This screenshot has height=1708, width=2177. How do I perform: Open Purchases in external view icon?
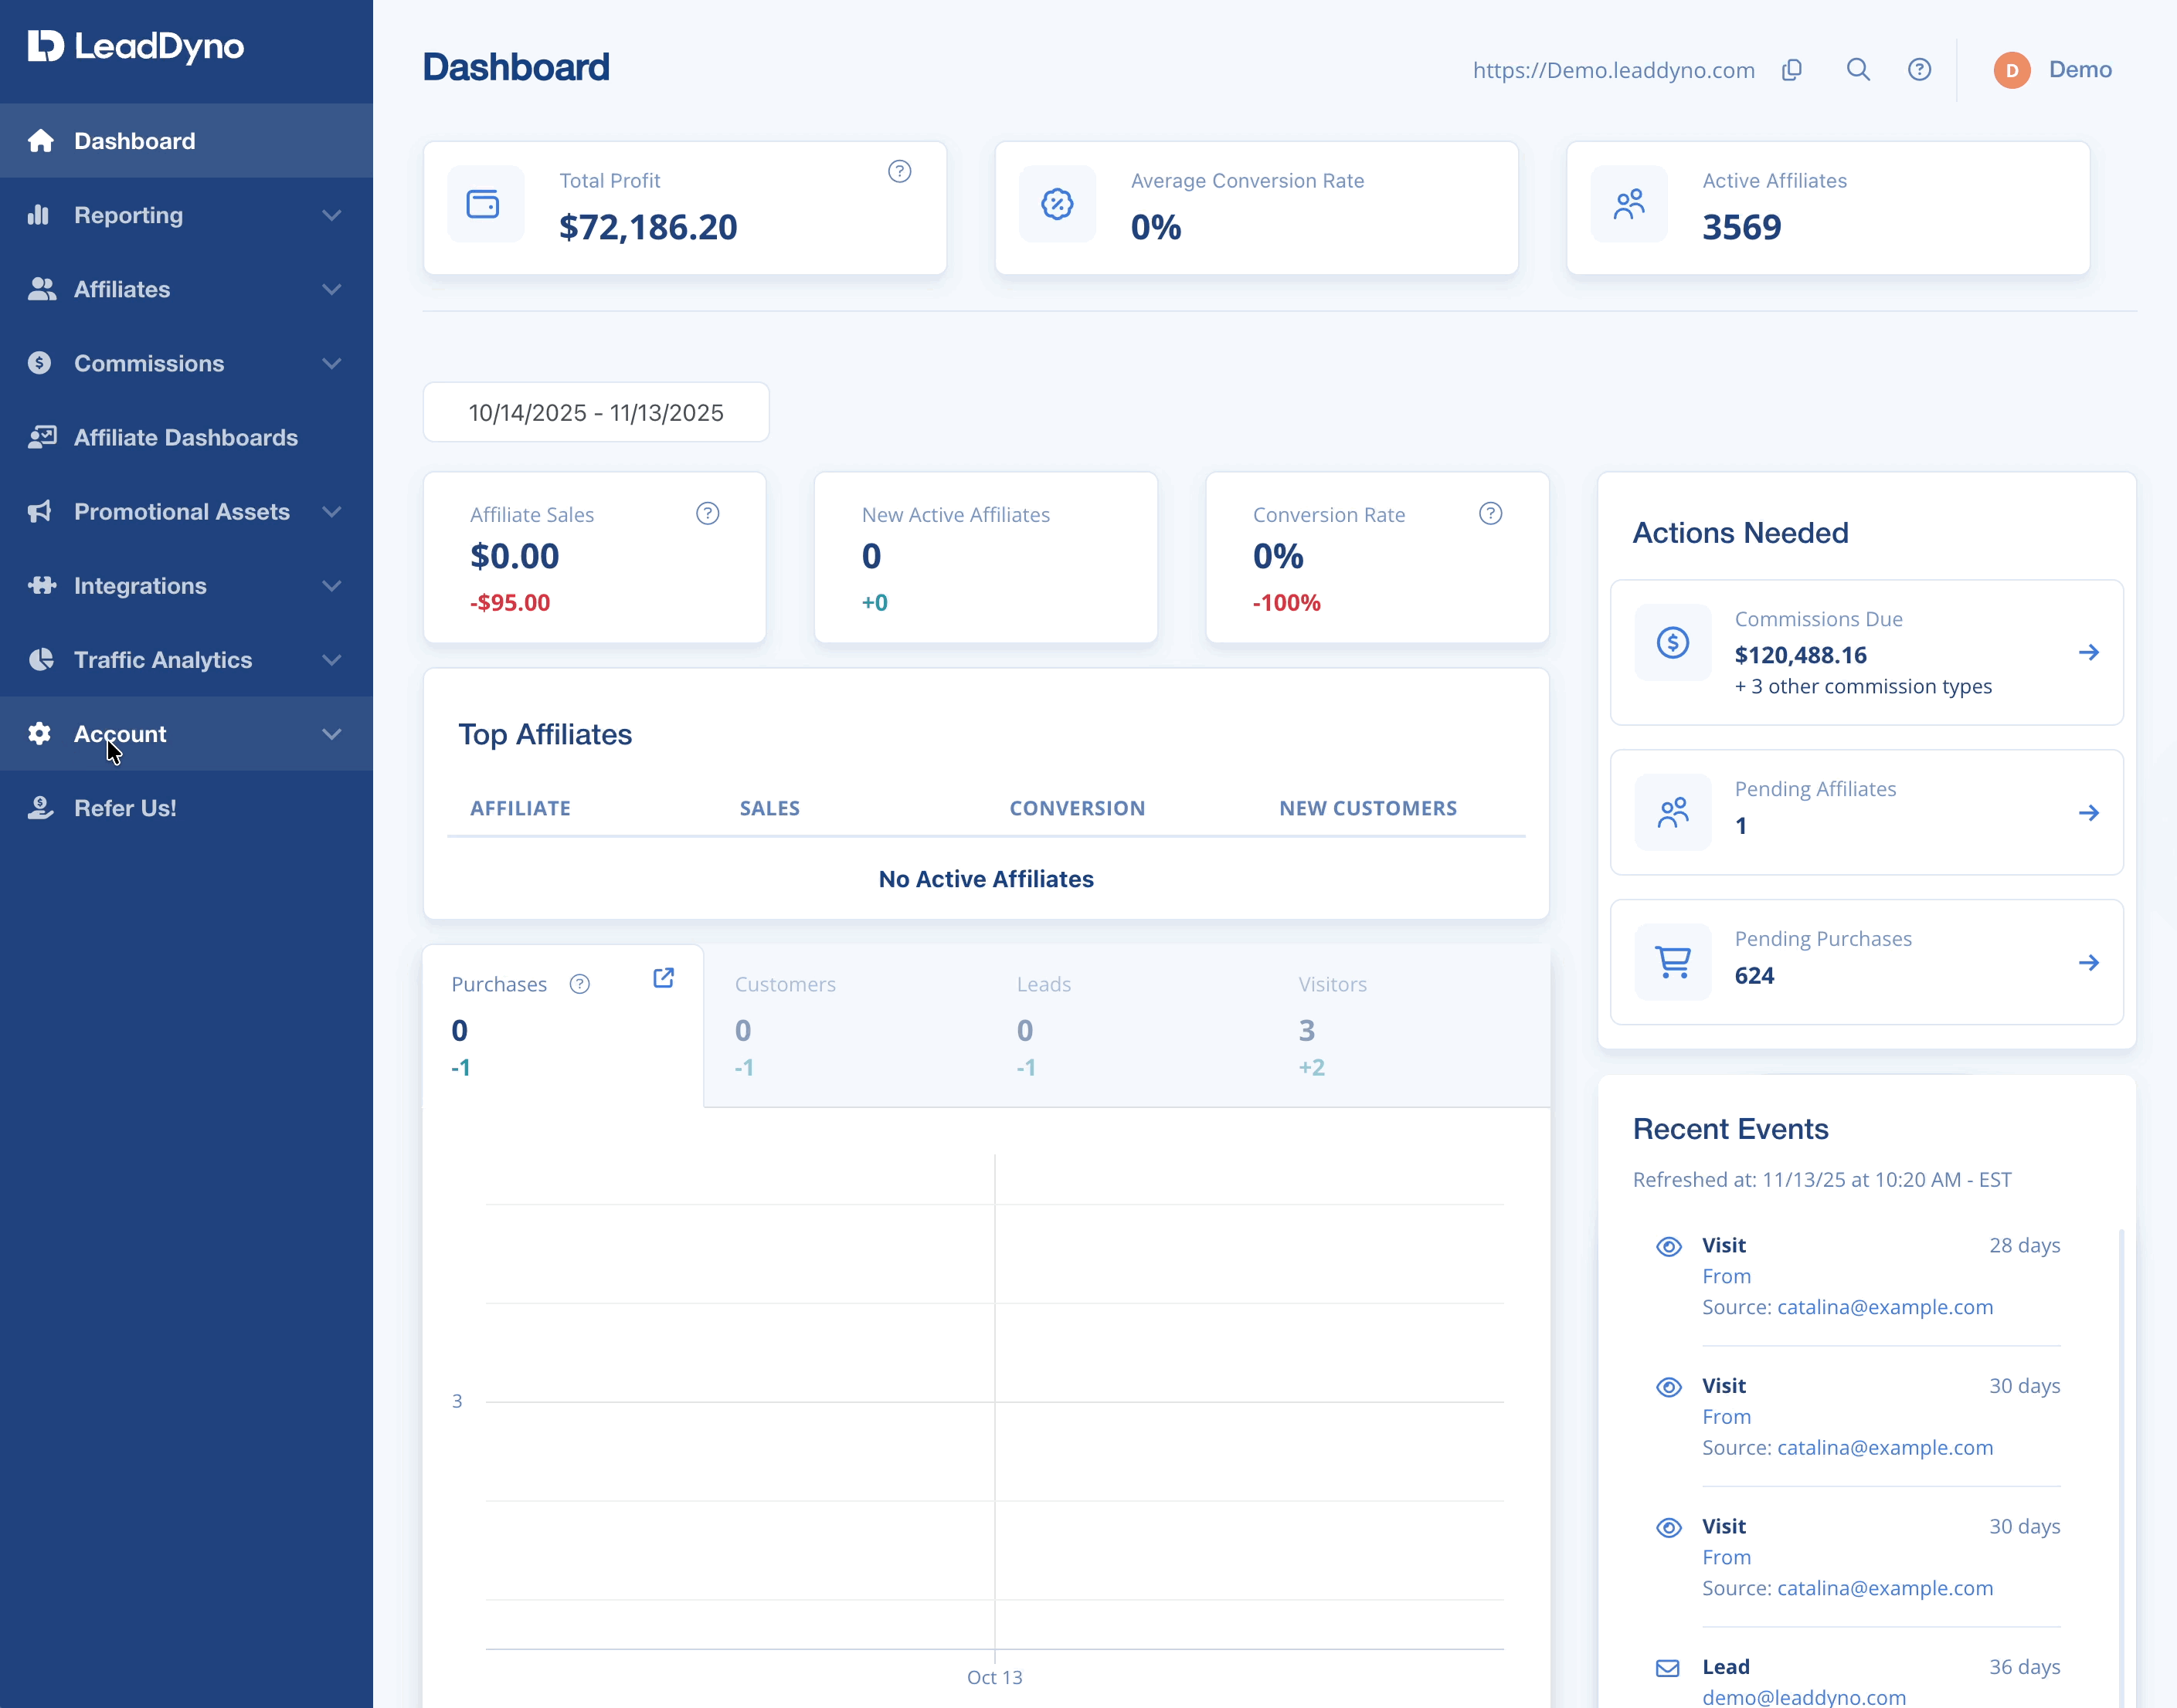click(664, 978)
